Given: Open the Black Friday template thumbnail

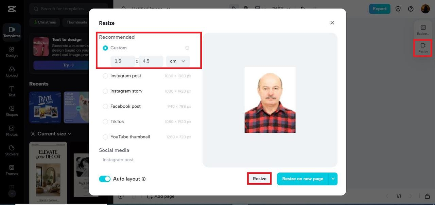Looking at the screenshot, I should coord(81,175).
